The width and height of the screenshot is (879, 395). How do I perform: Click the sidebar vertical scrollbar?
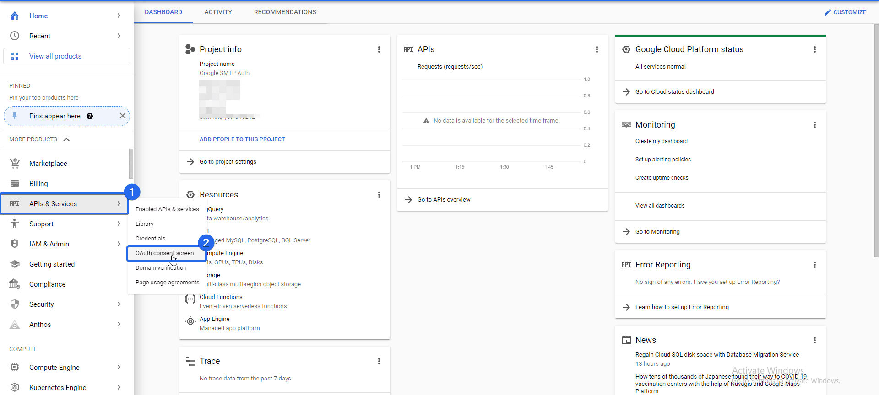[131, 164]
